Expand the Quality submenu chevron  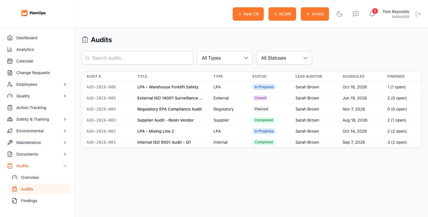coord(65,96)
